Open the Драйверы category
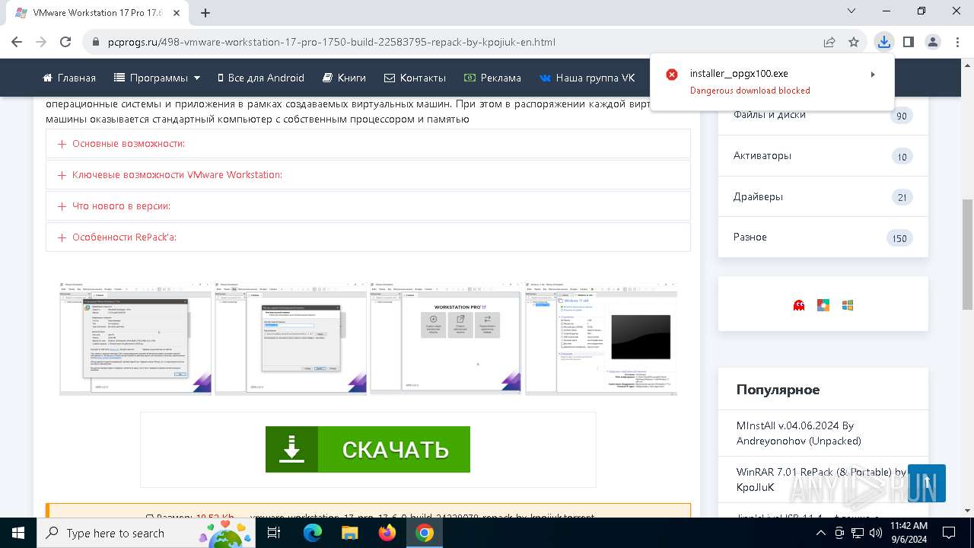The height and width of the screenshot is (548, 974). [x=823, y=196]
